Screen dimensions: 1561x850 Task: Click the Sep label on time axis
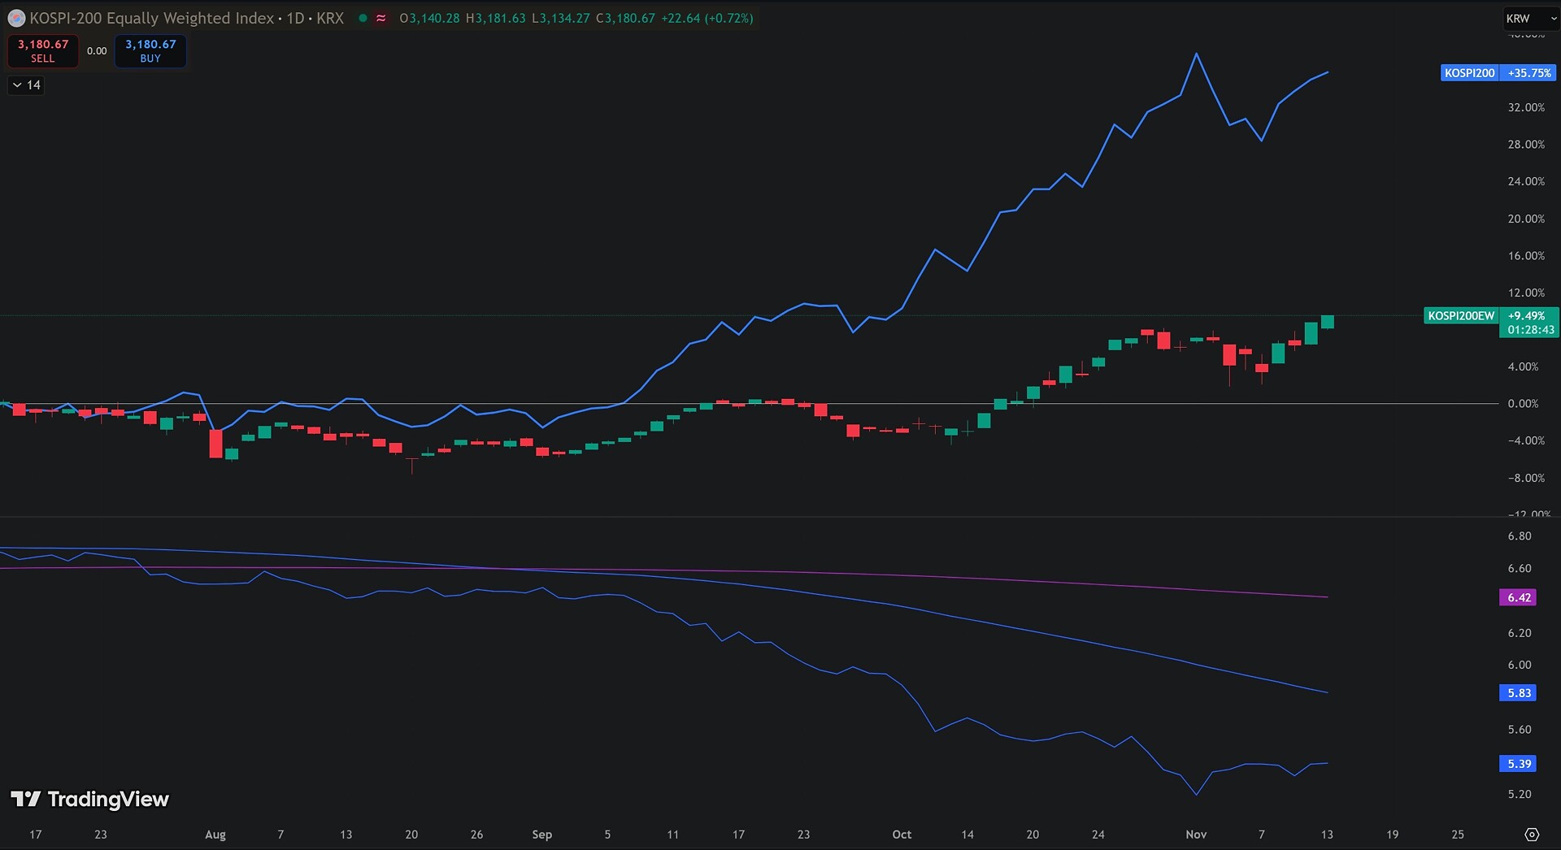pyautogui.click(x=542, y=835)
